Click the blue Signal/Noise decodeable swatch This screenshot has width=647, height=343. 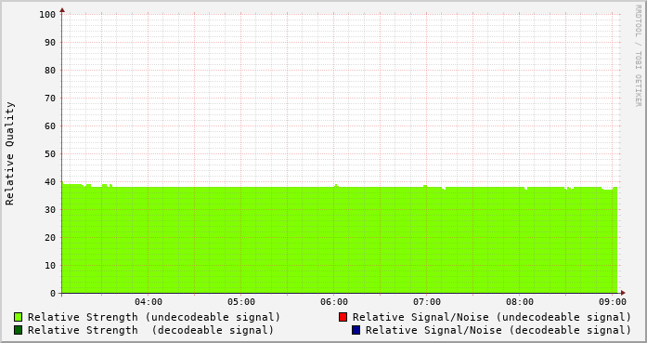pos(356,330)
